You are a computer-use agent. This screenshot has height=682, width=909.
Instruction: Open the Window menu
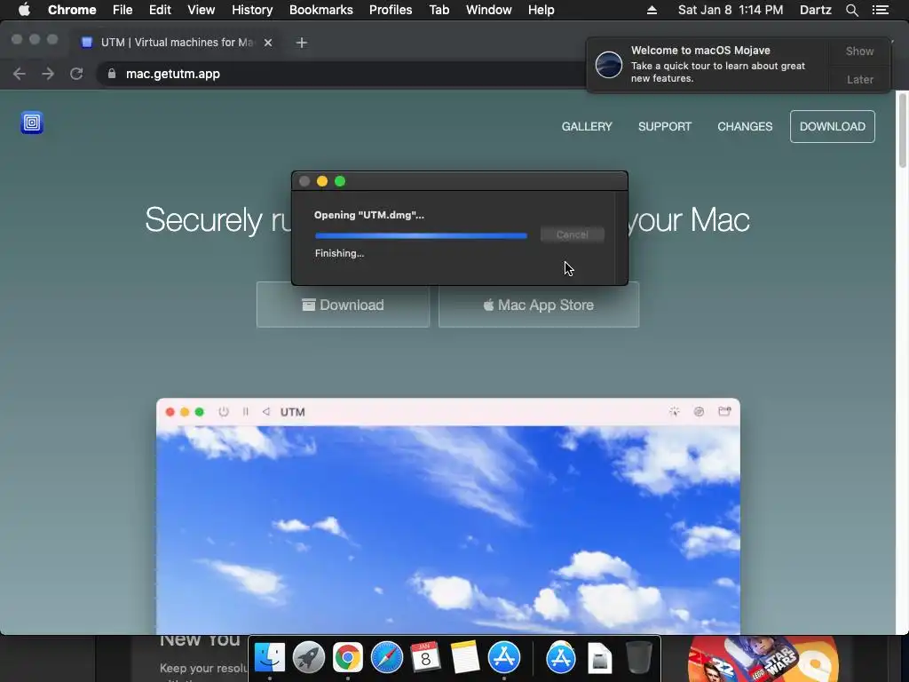pos(489,10)
